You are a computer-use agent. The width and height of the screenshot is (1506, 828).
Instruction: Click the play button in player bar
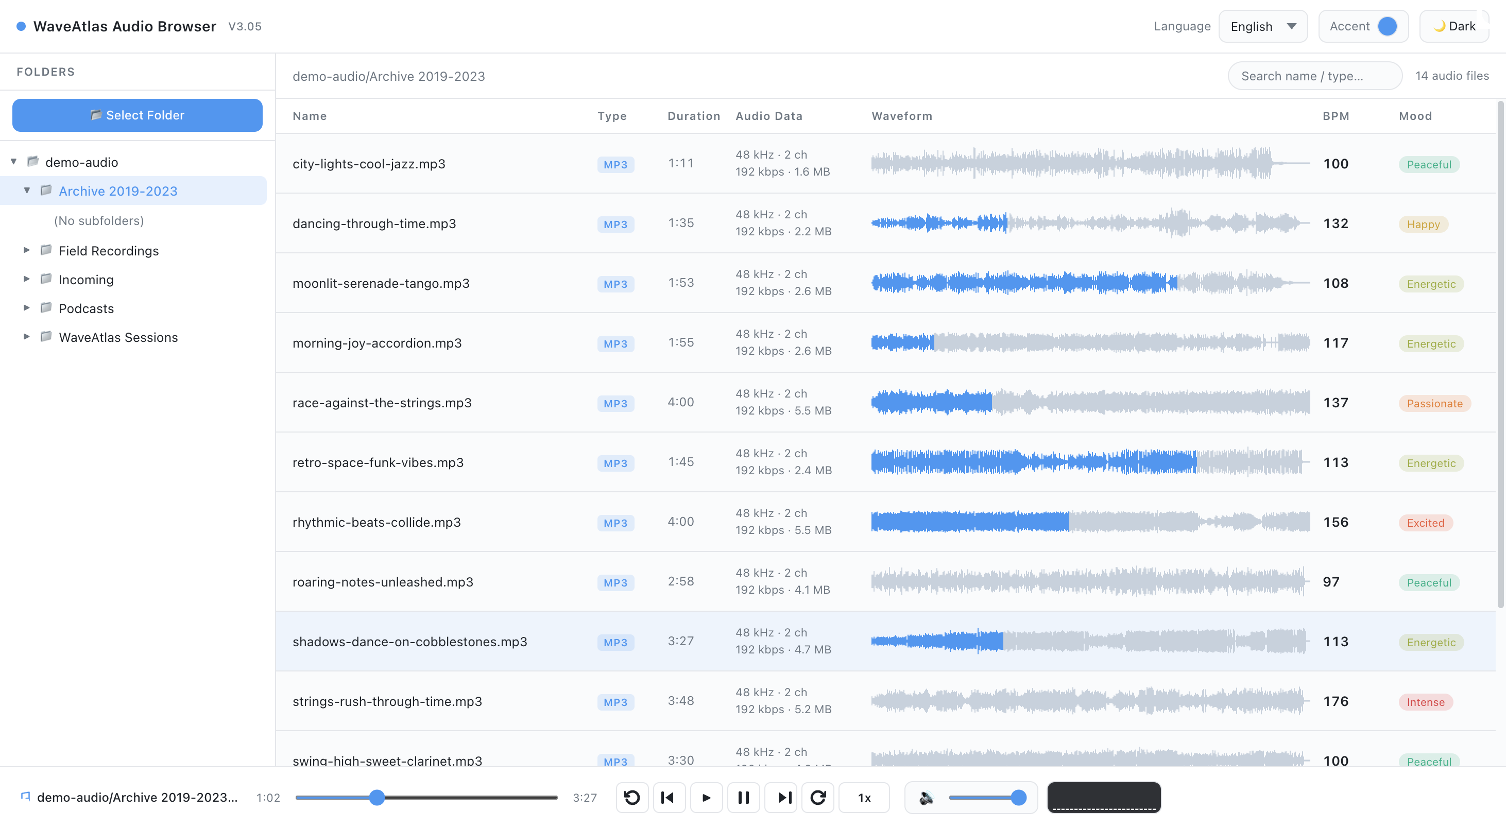click(706, 798)
